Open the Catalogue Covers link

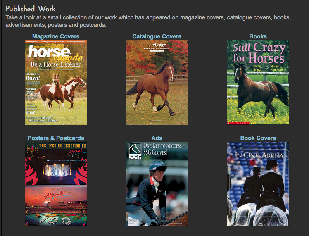(x=157, y=36)
